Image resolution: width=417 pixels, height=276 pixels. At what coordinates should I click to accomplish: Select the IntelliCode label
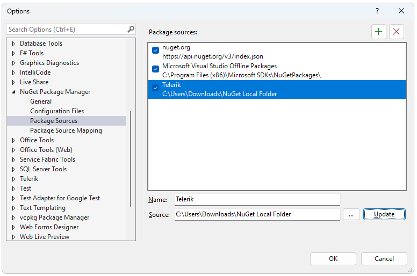point(35,72)
